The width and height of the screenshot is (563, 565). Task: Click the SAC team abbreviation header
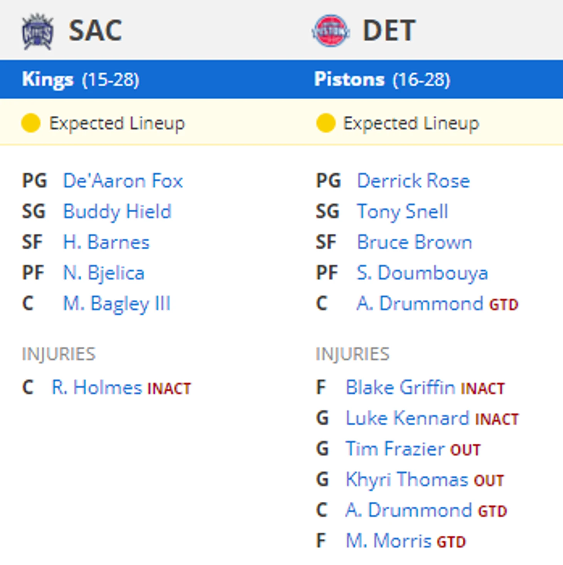pos(96,30)
